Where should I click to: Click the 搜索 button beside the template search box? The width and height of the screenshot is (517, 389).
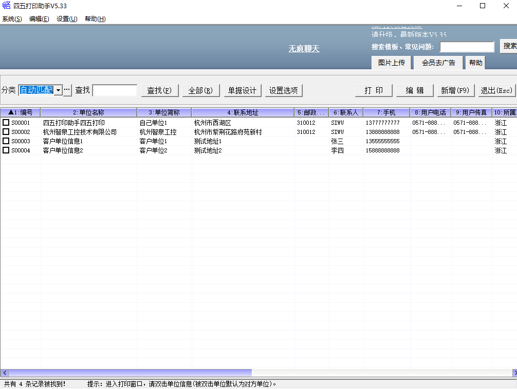pos(509,46)
